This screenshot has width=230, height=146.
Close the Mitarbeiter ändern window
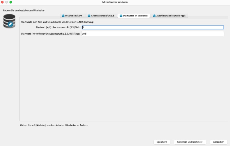point(2,2)
